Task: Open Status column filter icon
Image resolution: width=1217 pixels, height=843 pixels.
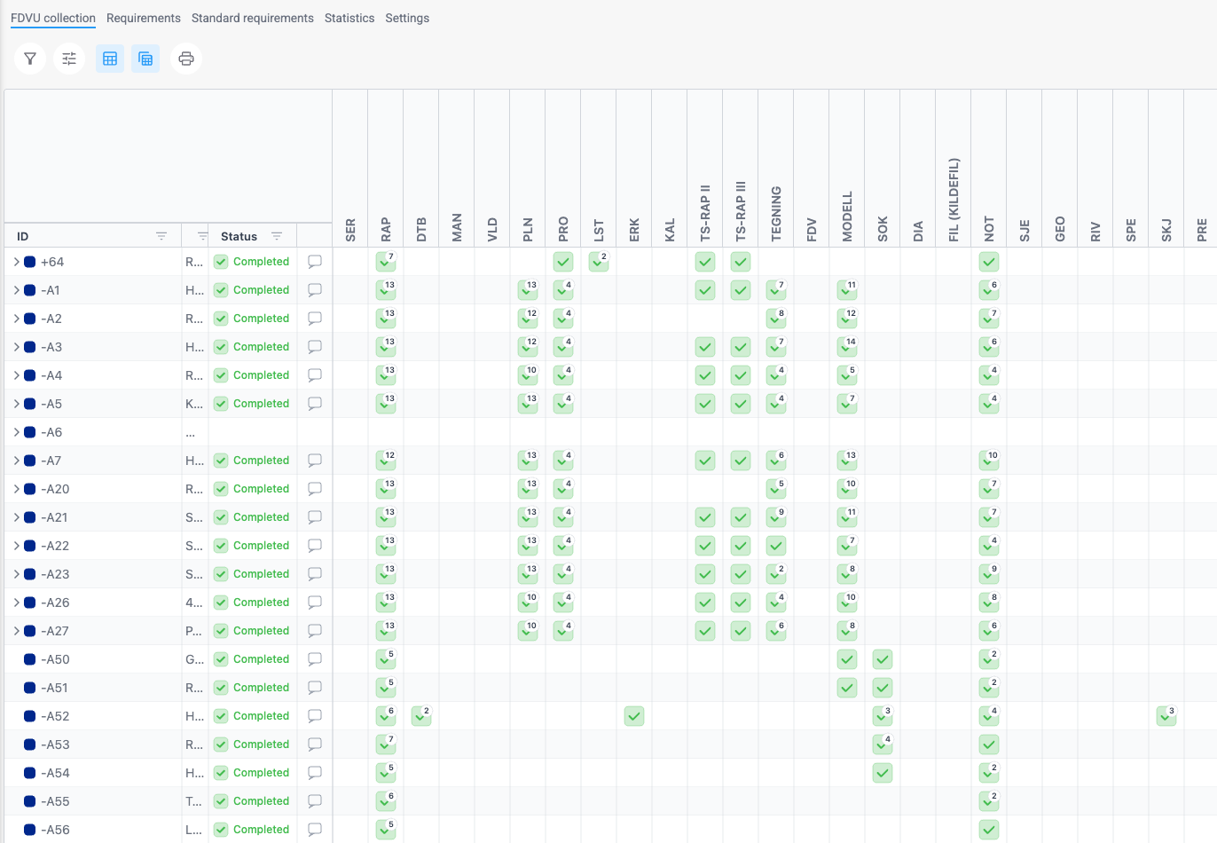Action: click(277, 236)
